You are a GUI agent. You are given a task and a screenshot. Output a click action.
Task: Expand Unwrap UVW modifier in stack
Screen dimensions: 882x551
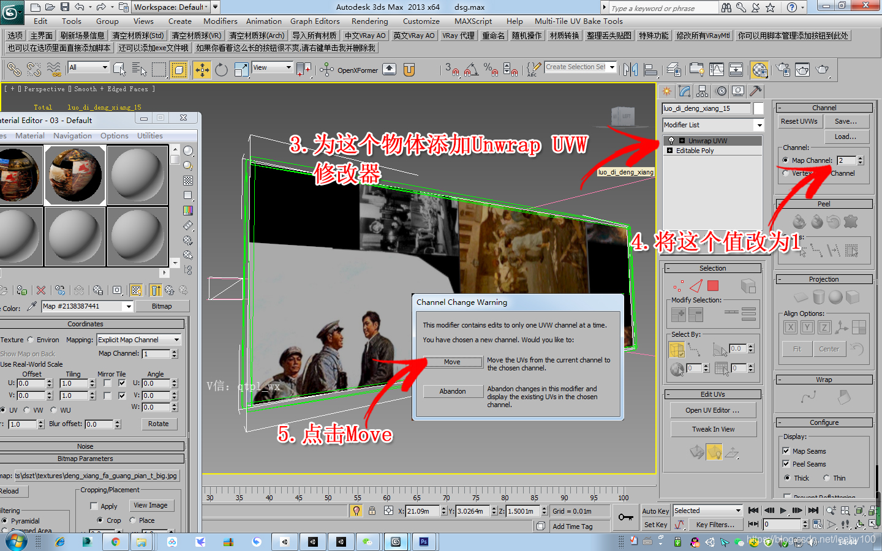tap(682, 141)
